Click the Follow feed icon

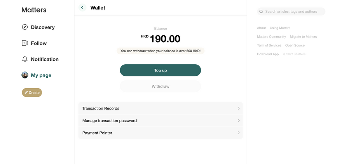(x=25, y=43)
